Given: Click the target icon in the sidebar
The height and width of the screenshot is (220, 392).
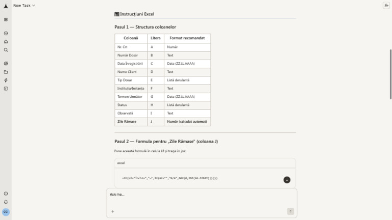Looking at the screenshot, I should [x=6, y=64].
